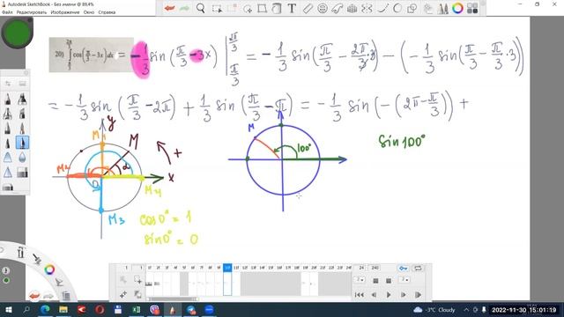Click the red Undo arrow in top toolbar
Screen dimensions: 564x317
169,8
